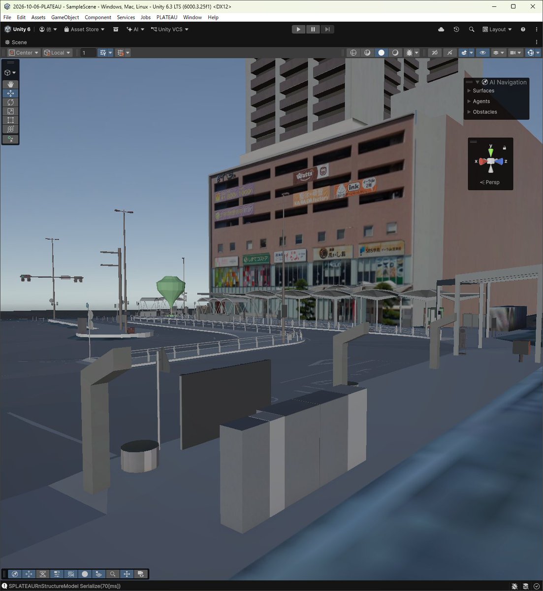Switch to the Scene tab
Viewport: 543px width, 591px height.
tap(16, 42)
